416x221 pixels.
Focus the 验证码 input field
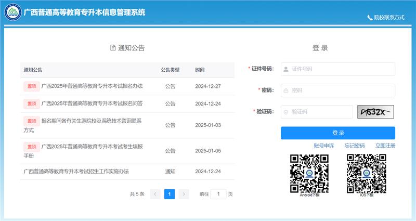point(317,112)
